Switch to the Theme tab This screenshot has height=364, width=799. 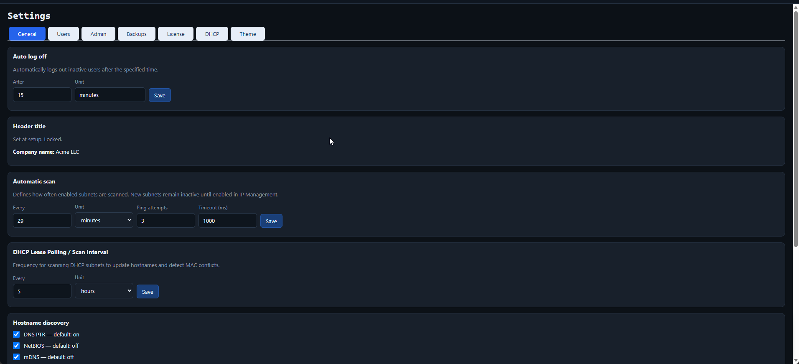click(248, 34)
